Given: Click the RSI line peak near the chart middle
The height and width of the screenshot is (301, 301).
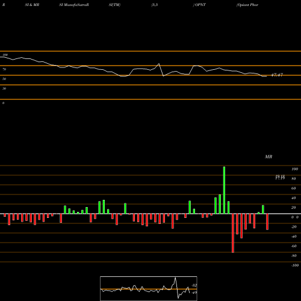Looking at the screenshot, I should point(159,64).
